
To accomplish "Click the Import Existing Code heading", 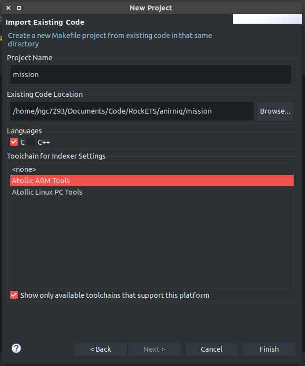I will tap(45, 22).
